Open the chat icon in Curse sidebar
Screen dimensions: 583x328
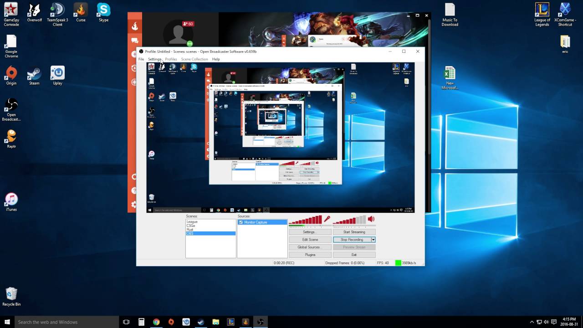click(134, 41)
